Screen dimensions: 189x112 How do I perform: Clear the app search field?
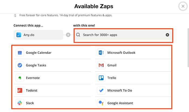167,35
